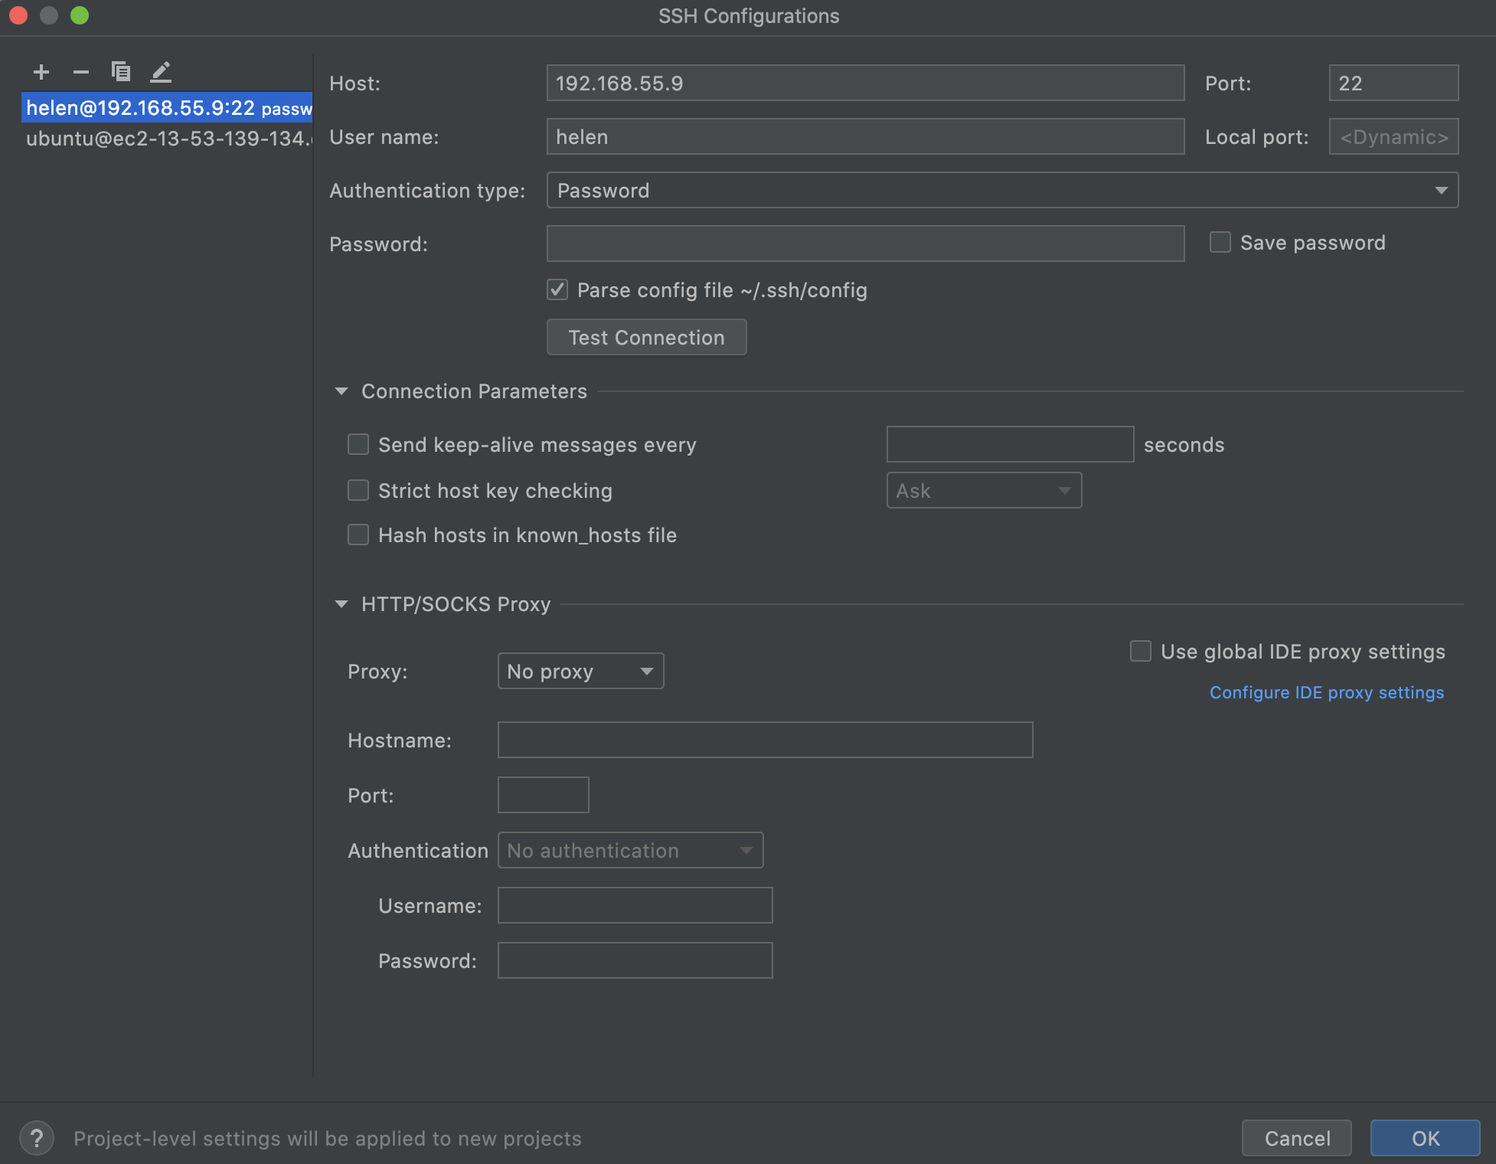1496x1164 pixels.
Task: Open the Proxy dropdown menu
Action: pos(582,669)
